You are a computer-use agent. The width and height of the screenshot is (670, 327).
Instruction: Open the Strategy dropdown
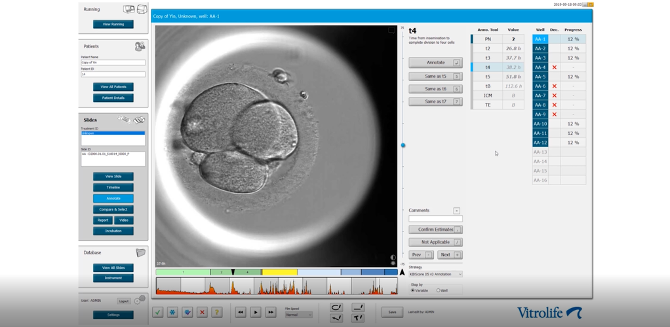[x=435, y=275]
